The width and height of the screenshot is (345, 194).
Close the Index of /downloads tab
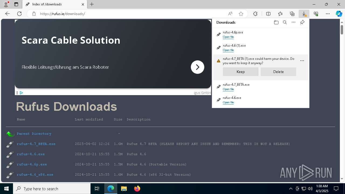pyautogui.click(x=83, y=4)
